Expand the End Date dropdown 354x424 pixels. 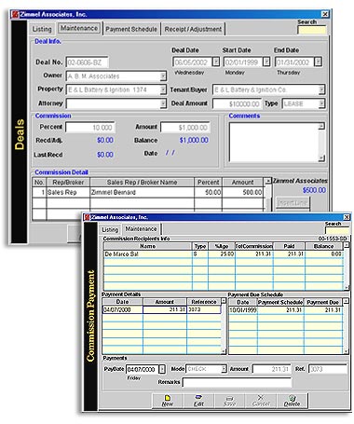(x=318, y=62)
